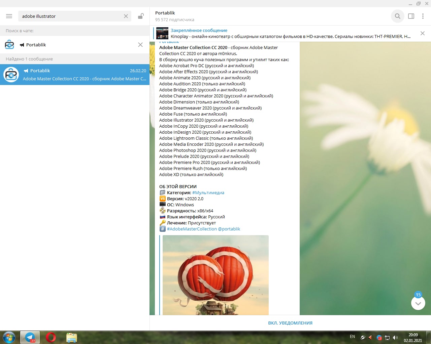
Task: Open the Opera browser from the taskbar
Action: [x=51, y=337]
